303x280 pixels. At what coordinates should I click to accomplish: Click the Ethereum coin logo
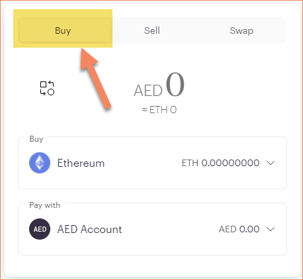[40, 163]
